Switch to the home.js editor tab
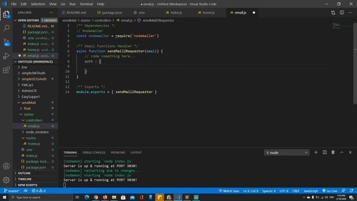357x201 pixels. 207,12
